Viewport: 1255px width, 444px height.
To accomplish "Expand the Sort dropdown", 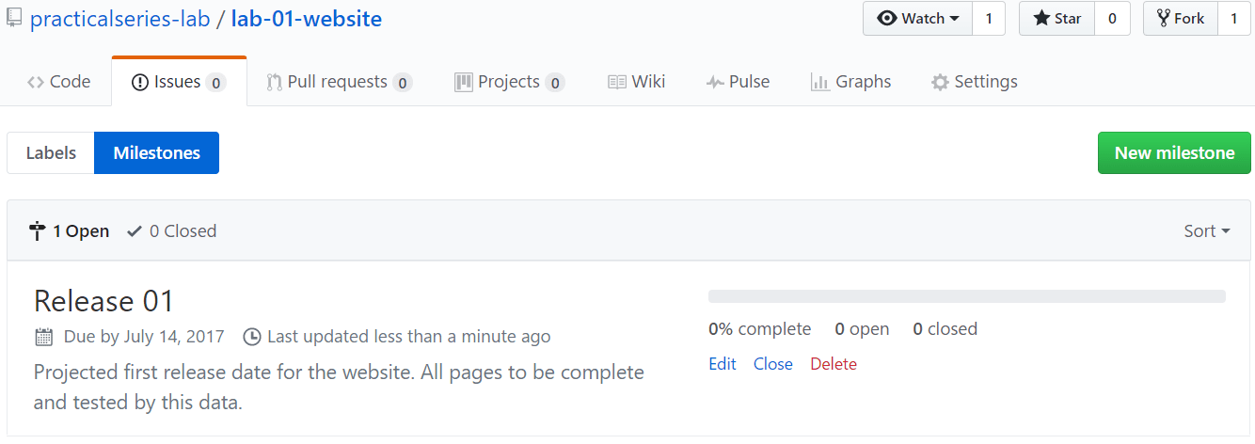I will [1207, 231].
